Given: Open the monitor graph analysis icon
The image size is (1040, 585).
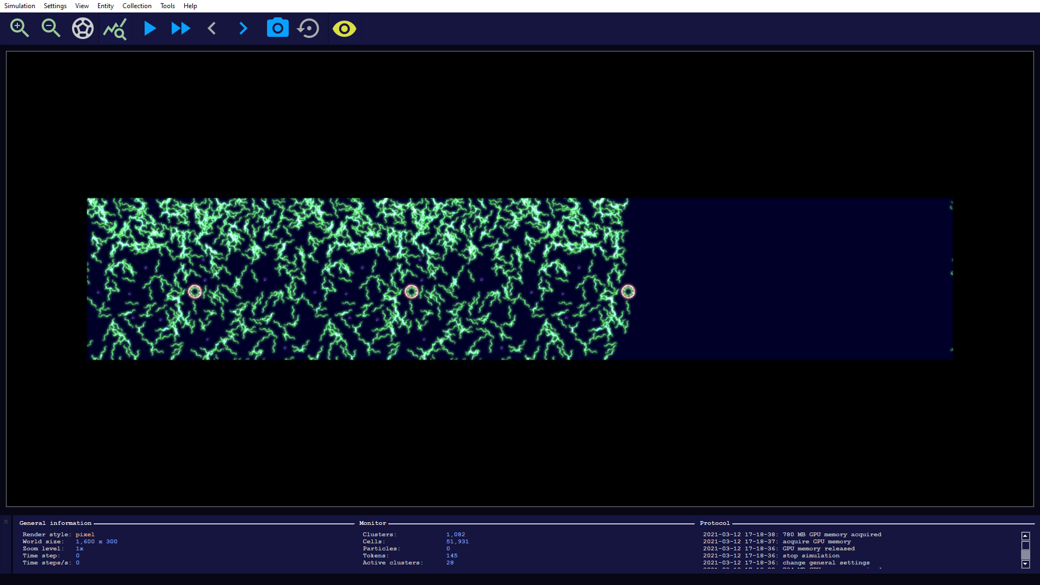Looking at the screenshot, I should click(x=115, y=29).
